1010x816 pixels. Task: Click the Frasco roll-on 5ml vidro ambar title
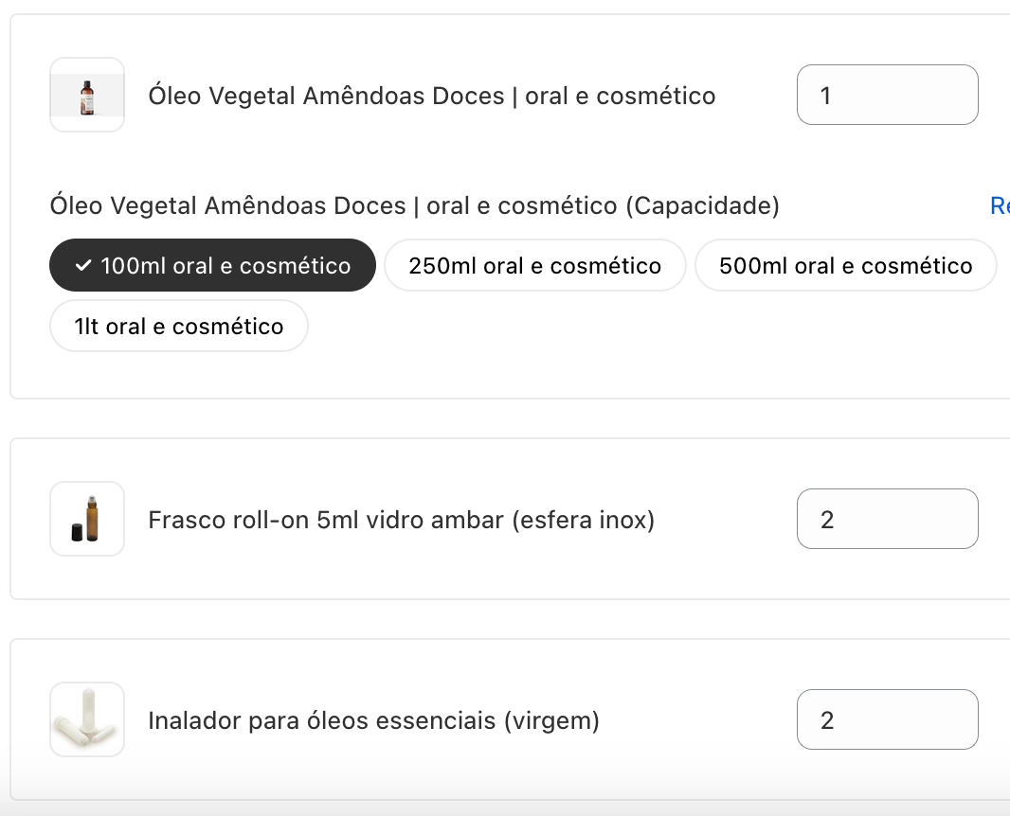(x=402, y=520)
